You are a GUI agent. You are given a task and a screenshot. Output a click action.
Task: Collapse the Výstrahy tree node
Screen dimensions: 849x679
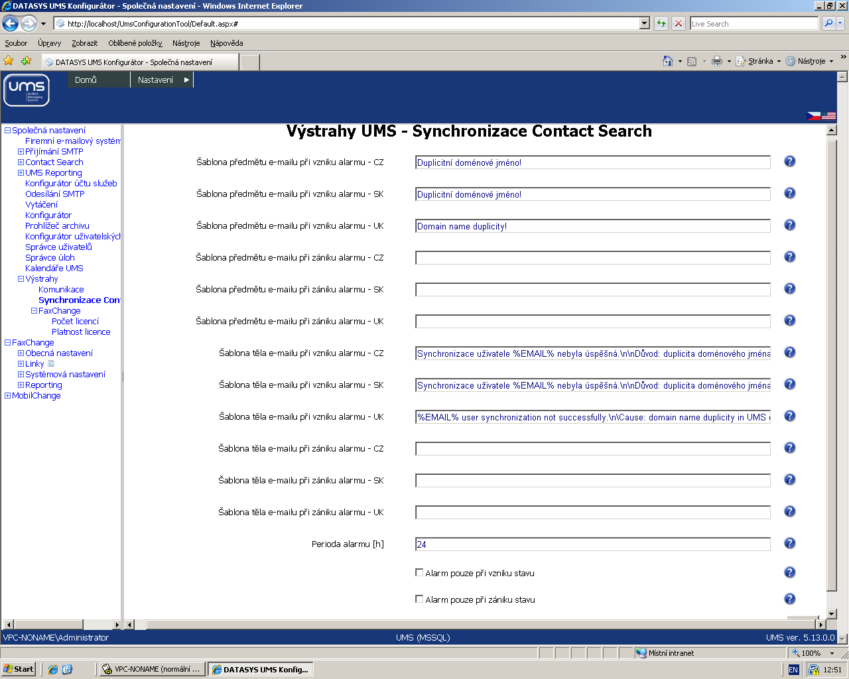coord(21,279)
